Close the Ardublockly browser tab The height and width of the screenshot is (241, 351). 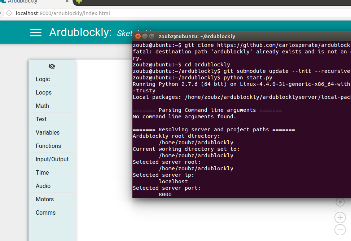(67, 1)
